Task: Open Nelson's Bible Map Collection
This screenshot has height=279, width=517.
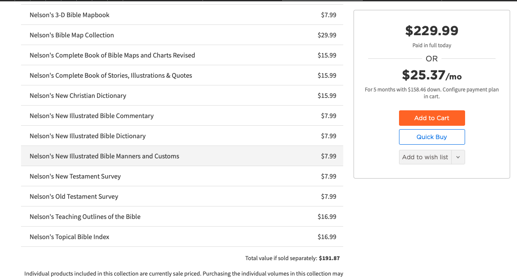Action: [x=72, y=35]
